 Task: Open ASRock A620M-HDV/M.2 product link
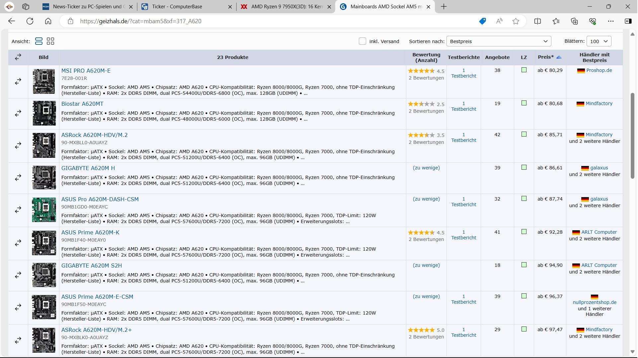click(x=94, y=135)
